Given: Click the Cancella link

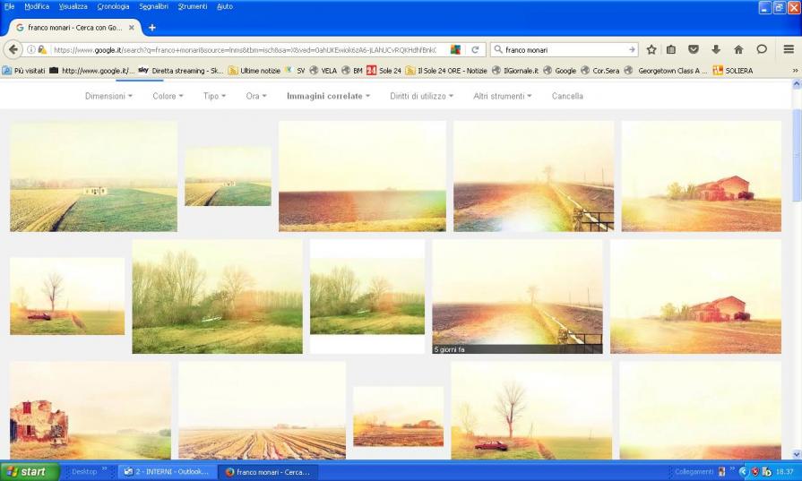Looking at the screenshot, I should pyautogui.click(x=567, y=96).
